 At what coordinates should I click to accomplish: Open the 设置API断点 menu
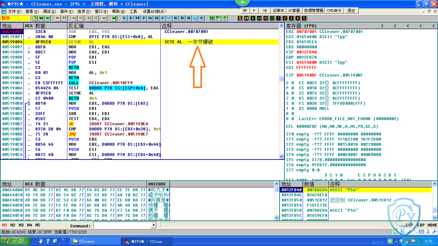(155, 11)
